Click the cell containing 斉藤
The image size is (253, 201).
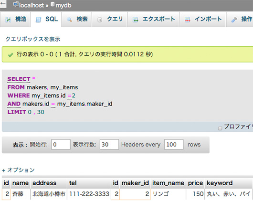[x=21, y=194]
